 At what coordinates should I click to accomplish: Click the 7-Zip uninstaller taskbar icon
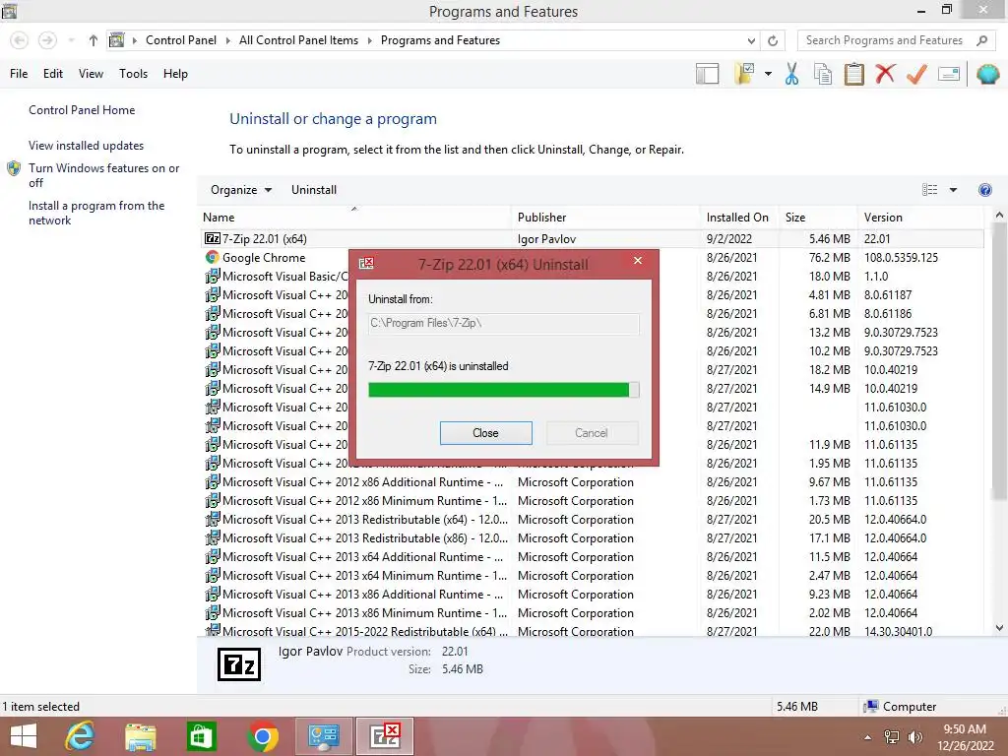click(385, 736)
